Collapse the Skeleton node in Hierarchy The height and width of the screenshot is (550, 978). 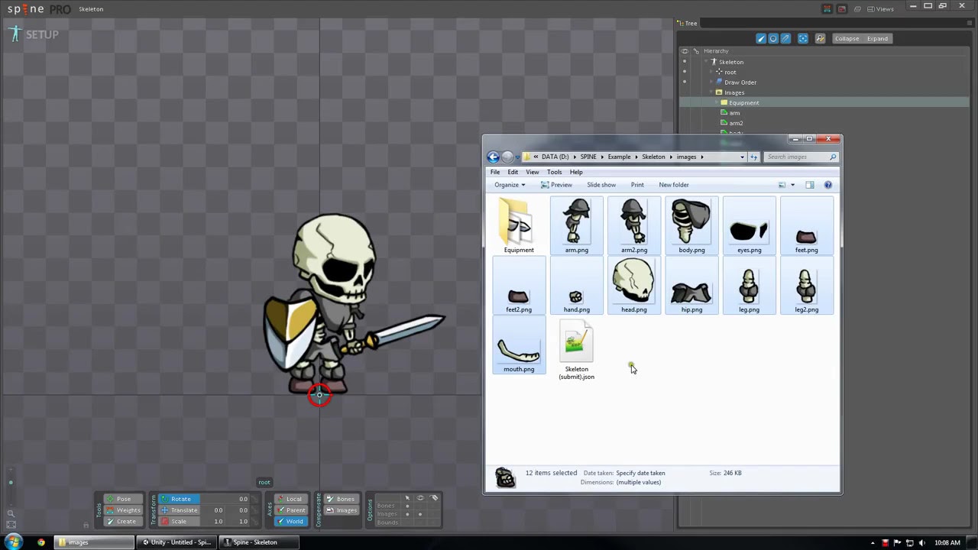pyautogui.click(x=706, y=62)
